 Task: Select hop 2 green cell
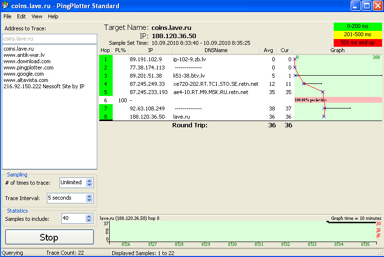pyautogui.click(x=106, y=68)
